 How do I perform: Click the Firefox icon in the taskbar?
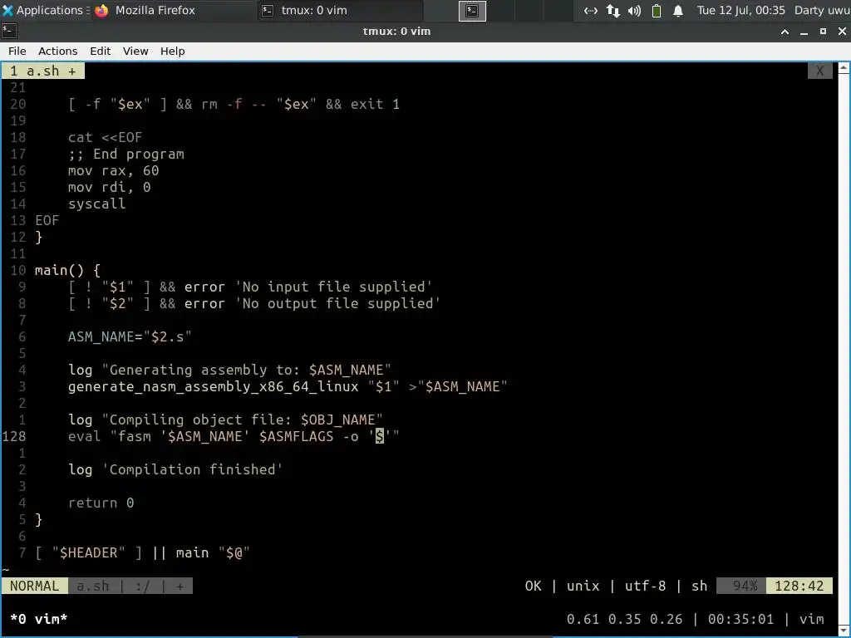[101, 10]
